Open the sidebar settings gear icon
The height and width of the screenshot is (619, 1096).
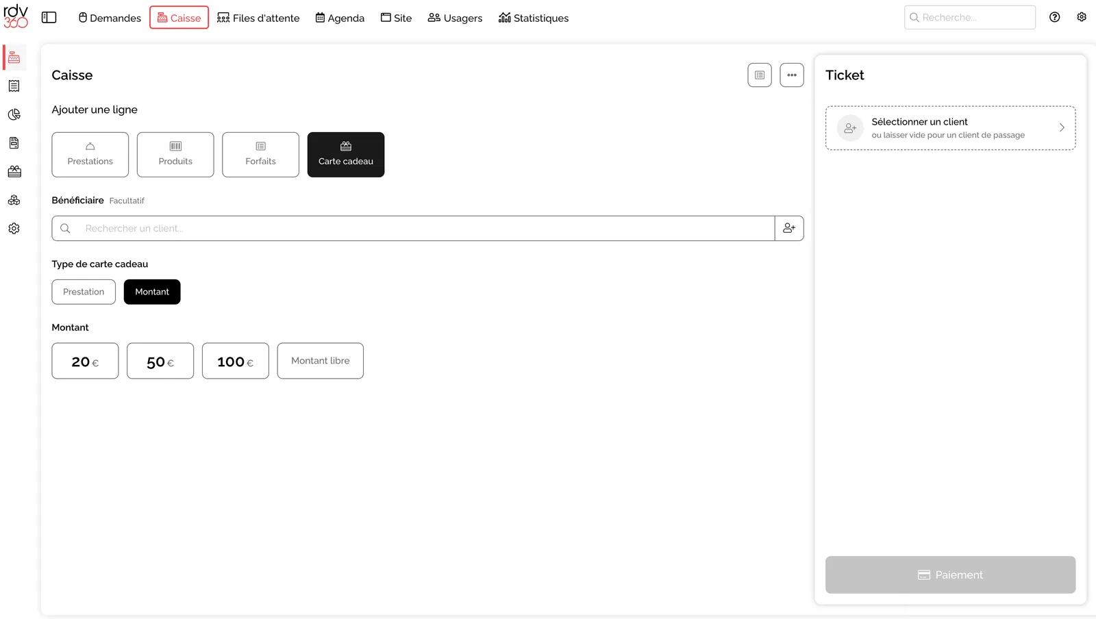tap(14, 229)
